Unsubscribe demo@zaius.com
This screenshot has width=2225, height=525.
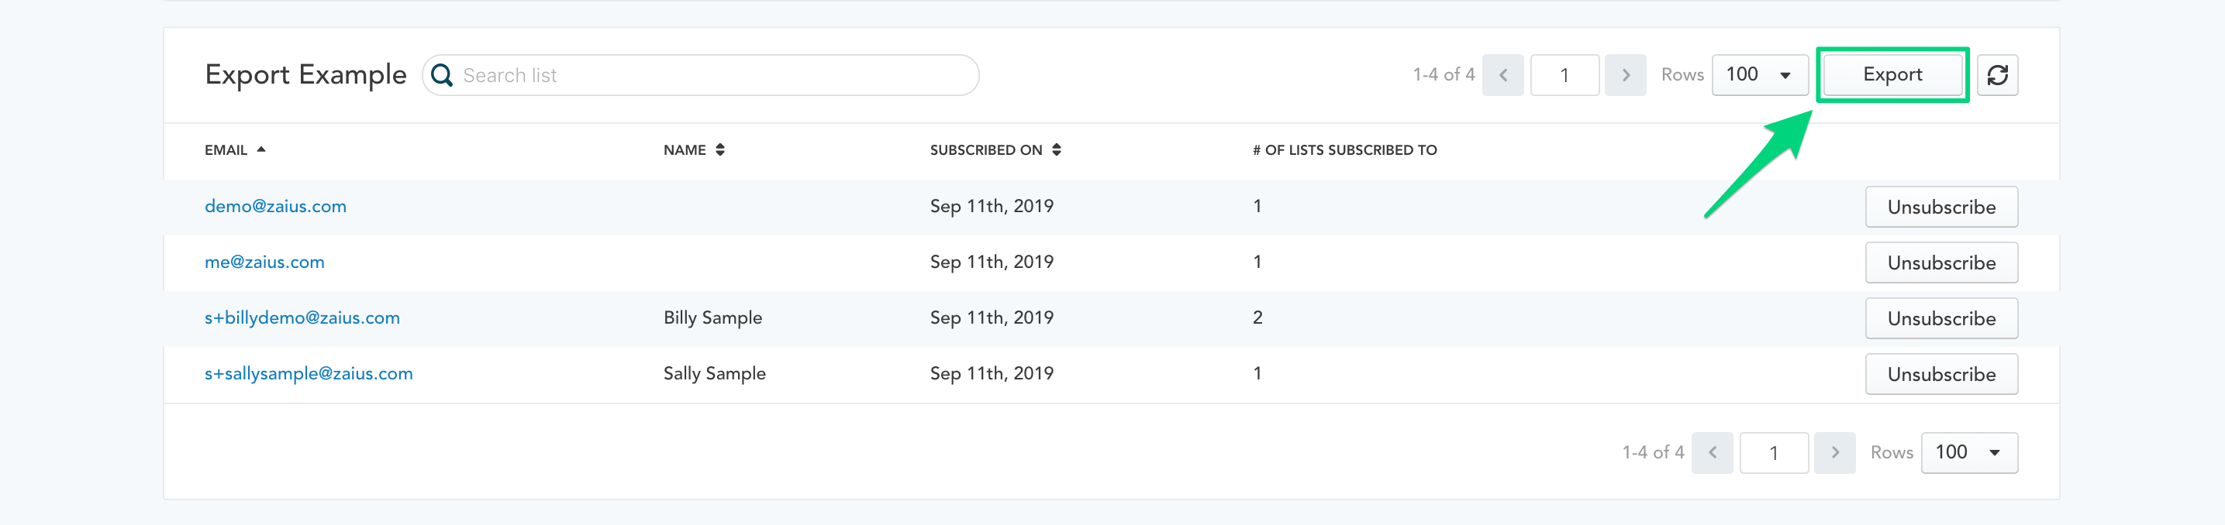pyautogui.click(x=1942, y=207)
